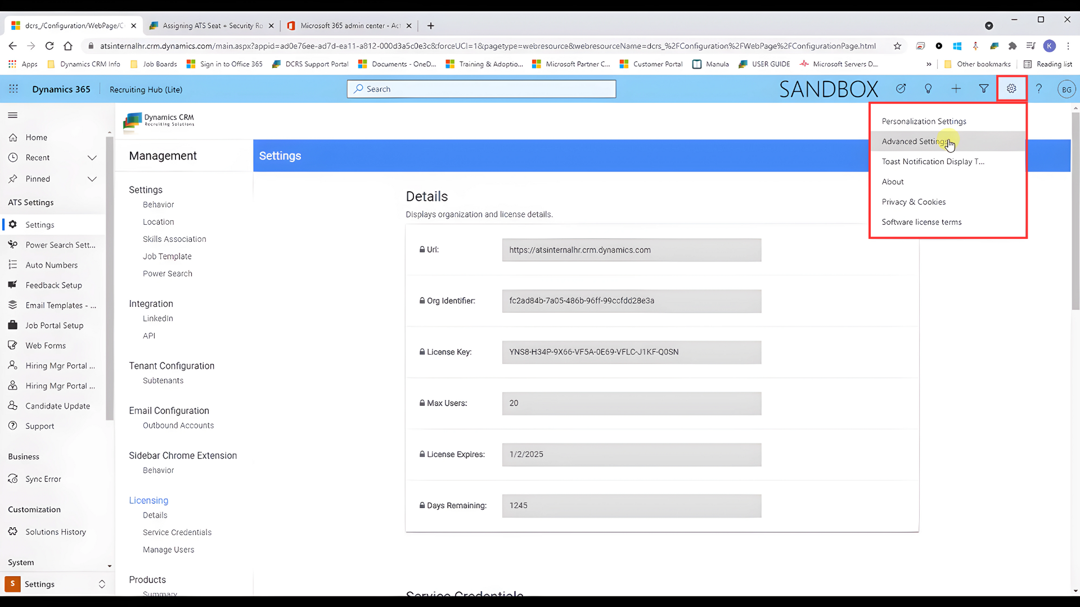This screenshot has width=1080, height=607.
Task: Open Service Credentials link
Action: [177, 532]
